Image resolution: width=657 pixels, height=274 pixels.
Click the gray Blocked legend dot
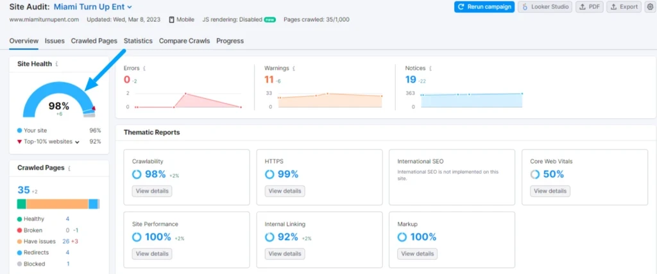point(19,264)
